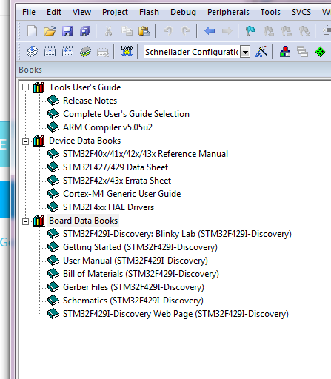Open Bill of Materials (STM32F429I-Discovery)
The image size is (331, 379).
coord(141,274)
